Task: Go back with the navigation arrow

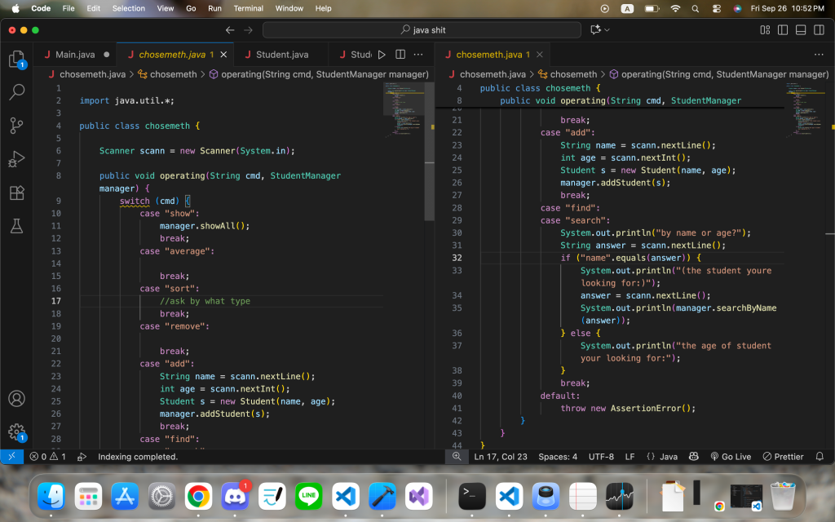Action: click(229, 30)
